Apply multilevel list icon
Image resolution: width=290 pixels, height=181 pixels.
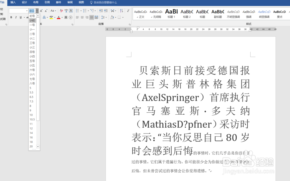pos(92,11)
